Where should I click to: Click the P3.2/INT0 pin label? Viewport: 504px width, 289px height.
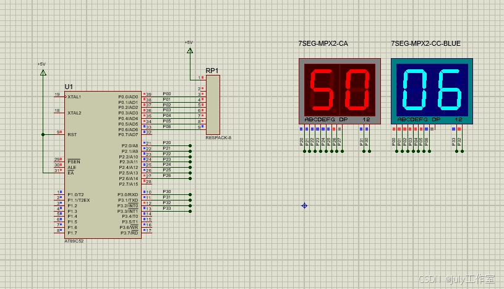[x=127, y=205]
